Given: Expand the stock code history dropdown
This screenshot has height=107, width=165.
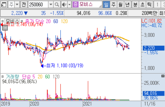Looking at the screenshot, I should (x=51, y=5).
